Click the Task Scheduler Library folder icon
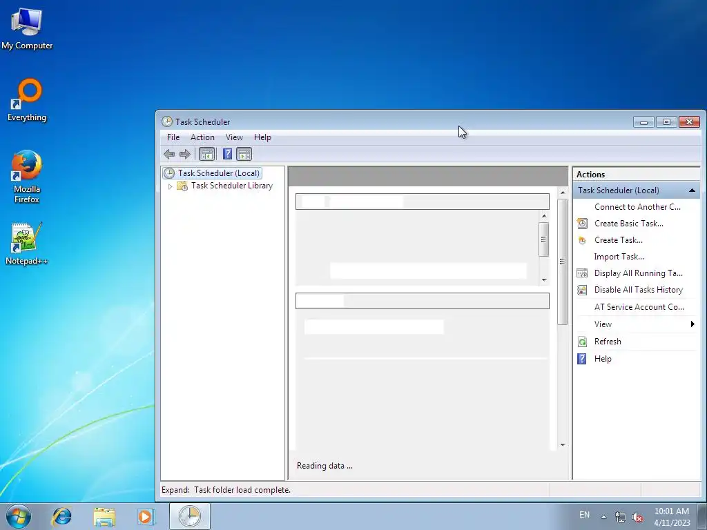The image size is (707, 530). 182,186
